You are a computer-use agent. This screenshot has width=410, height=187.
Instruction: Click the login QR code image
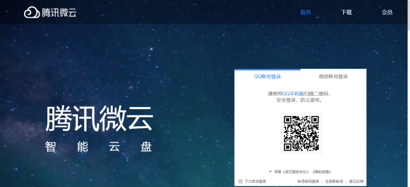point(301,133)
